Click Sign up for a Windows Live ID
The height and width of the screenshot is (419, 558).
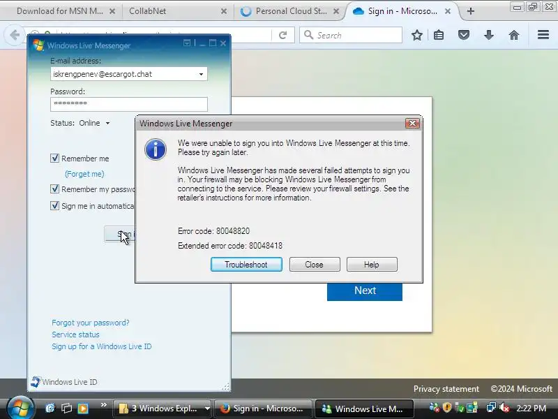(x=101, y=346)
